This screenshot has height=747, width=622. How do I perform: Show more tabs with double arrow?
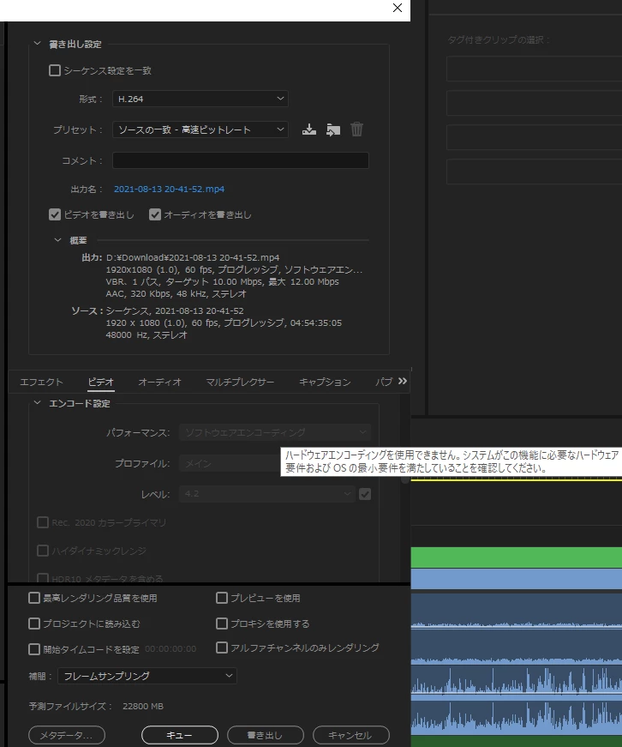click(403, 381)
